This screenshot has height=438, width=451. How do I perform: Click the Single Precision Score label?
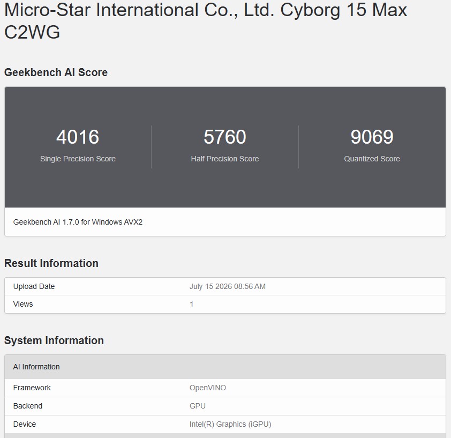click(x=78, y=159)
